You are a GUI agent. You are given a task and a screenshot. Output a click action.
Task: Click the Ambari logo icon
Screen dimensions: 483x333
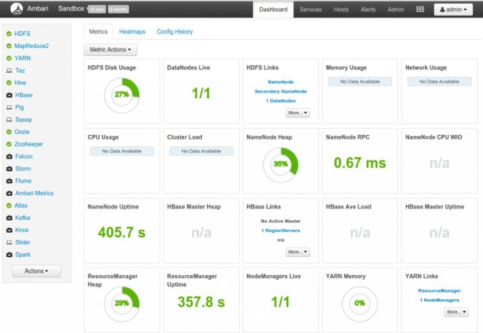[x=17, y=9]
